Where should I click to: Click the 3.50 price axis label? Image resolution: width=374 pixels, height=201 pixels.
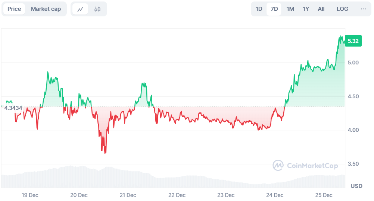click(x=353, y=164)
